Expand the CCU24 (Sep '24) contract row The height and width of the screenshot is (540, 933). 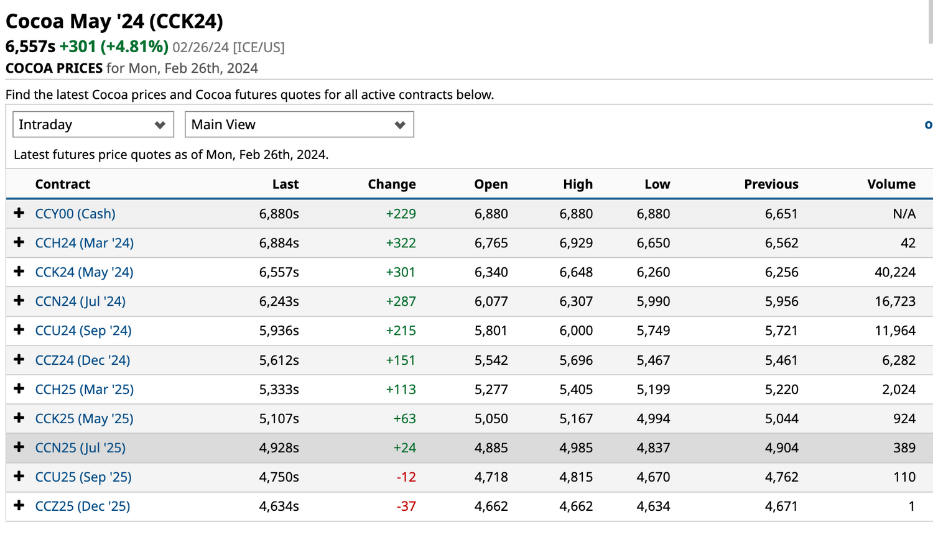19,330
